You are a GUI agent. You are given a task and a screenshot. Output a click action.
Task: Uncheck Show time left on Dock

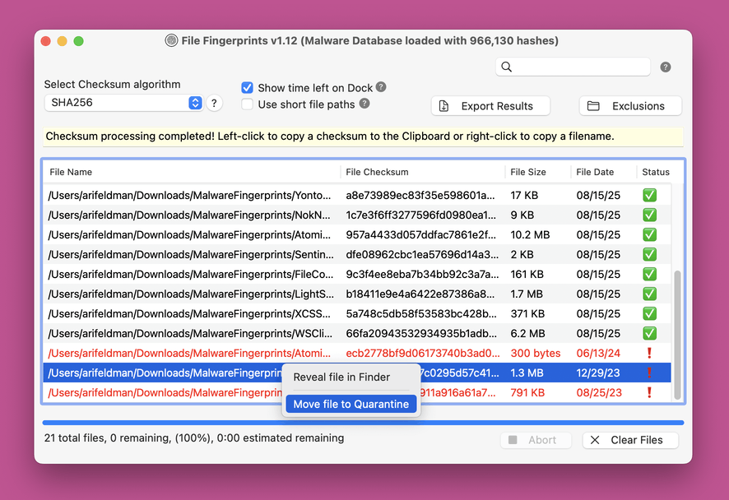pos(248,88)
